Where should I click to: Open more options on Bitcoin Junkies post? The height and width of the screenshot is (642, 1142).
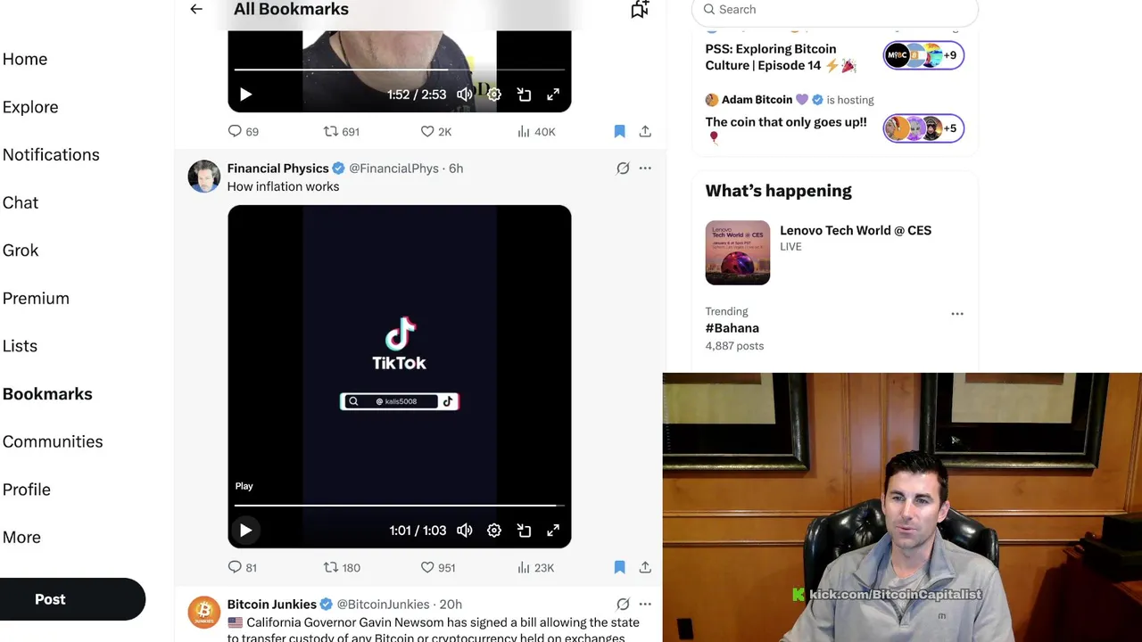click(x=645, y=604)
